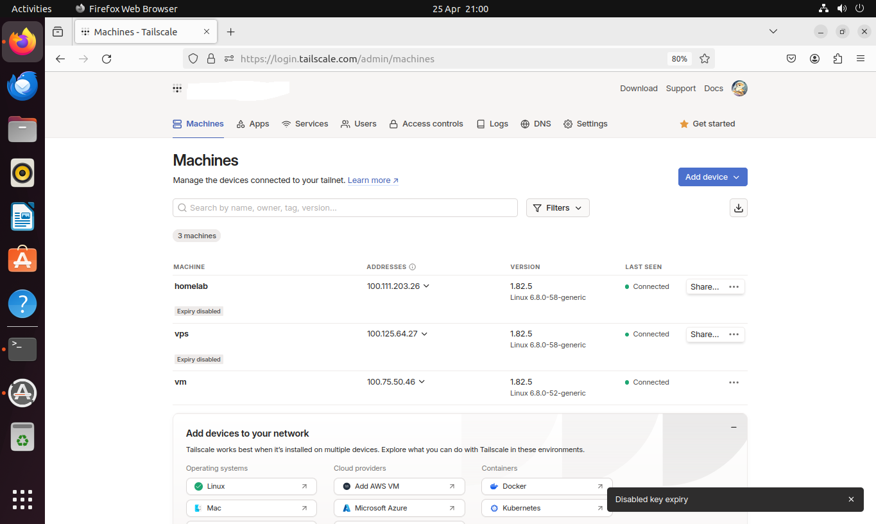Viewport: 876px width, 524px height.
Task: Click the Tailscale app grid icon
Action: pos(177,89)
